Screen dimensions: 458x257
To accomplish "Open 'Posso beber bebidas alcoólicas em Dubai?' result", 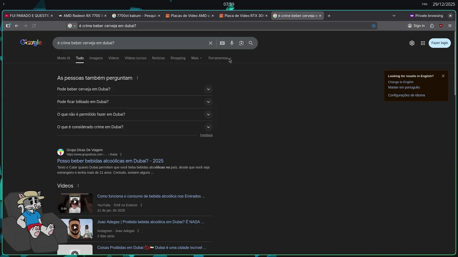I will (x=110, y=161).
